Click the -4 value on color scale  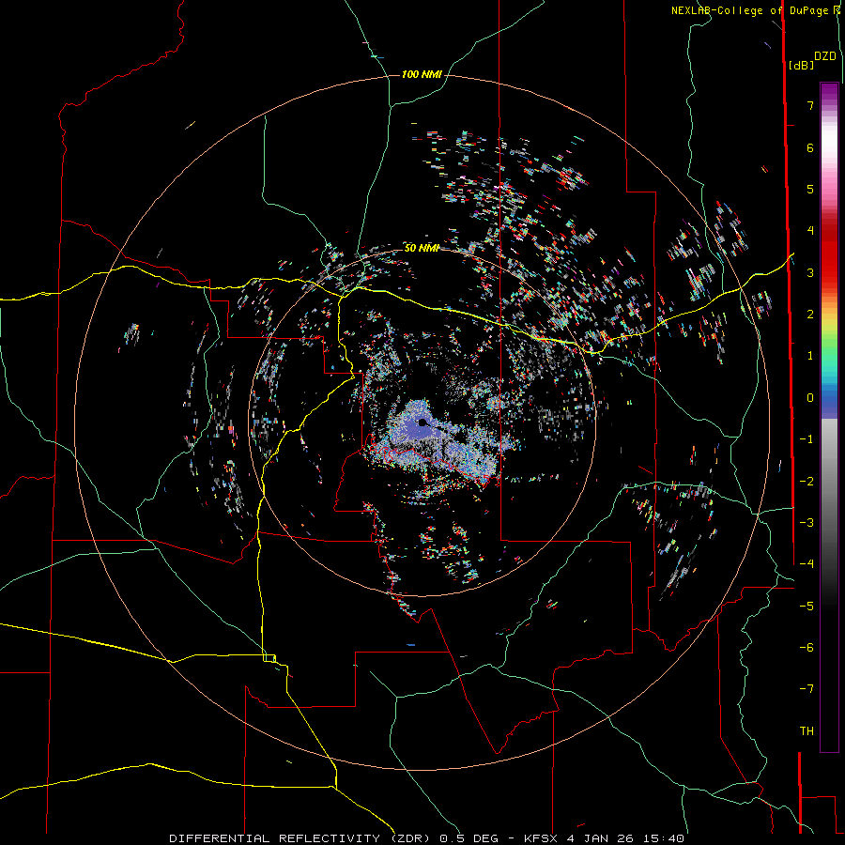click(x=807, y=564)
